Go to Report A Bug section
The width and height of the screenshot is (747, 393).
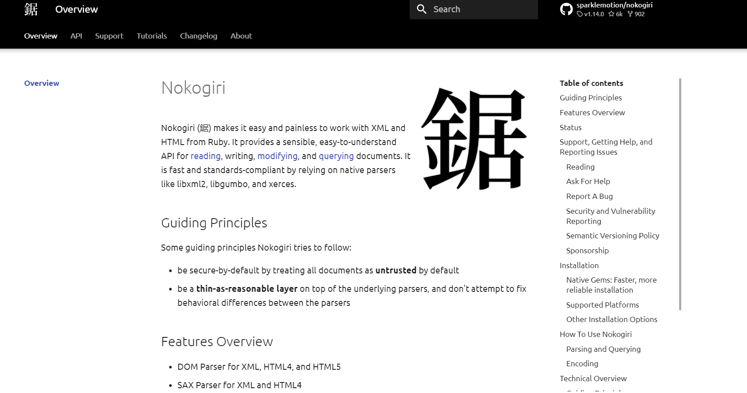[x=589, y=196]
